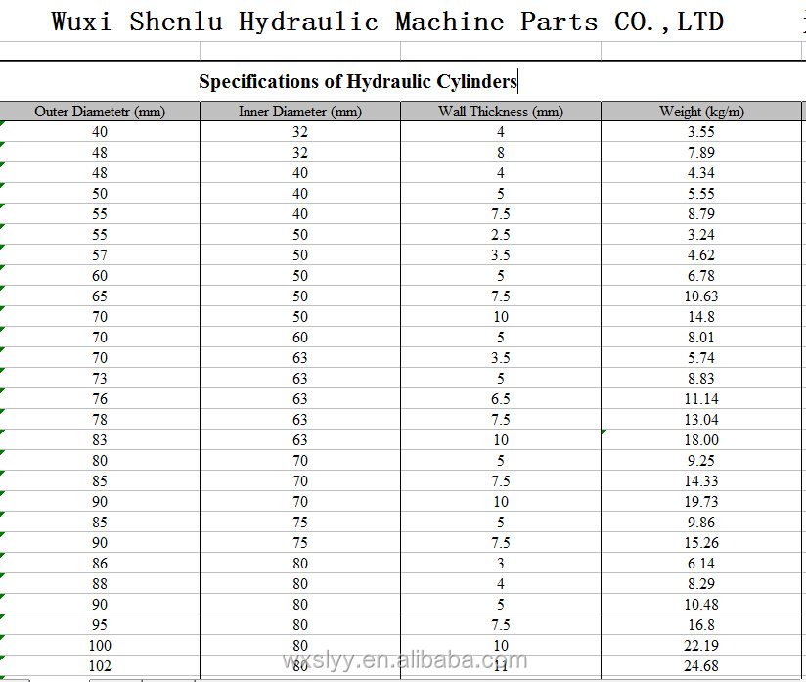806x682 pixels.
Task: Click the weight cell 14.33
Action: 701,482
